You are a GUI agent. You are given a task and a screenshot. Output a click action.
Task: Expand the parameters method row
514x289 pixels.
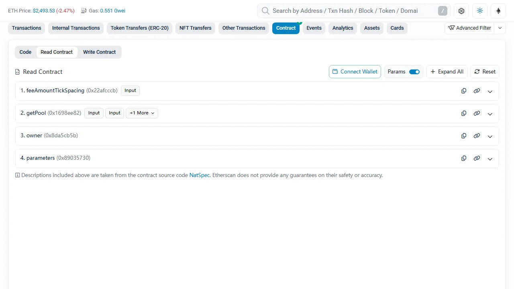(490, 159)
